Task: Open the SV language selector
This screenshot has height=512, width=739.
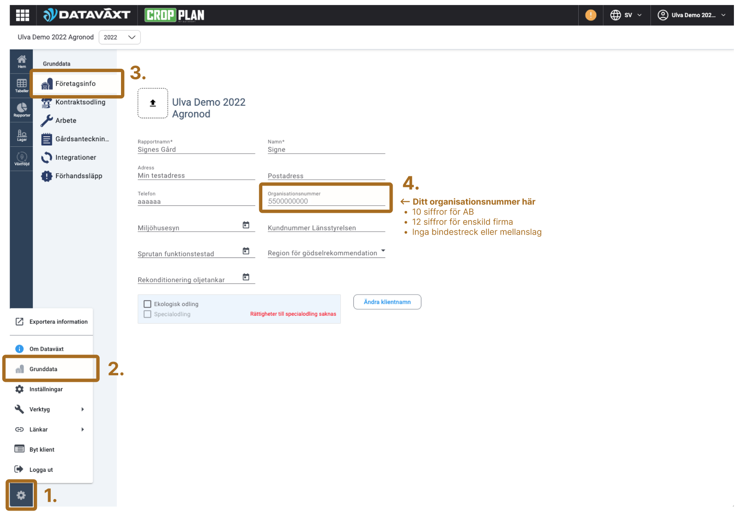Action: click(626, 15)
